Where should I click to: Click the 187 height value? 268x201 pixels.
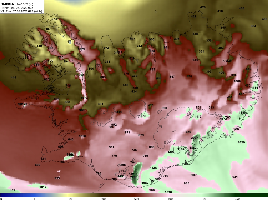point(48,29)
